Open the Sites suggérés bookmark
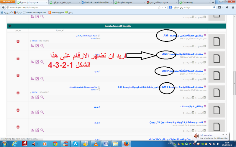This screenshot has width=236, height=147. point(56,13)
